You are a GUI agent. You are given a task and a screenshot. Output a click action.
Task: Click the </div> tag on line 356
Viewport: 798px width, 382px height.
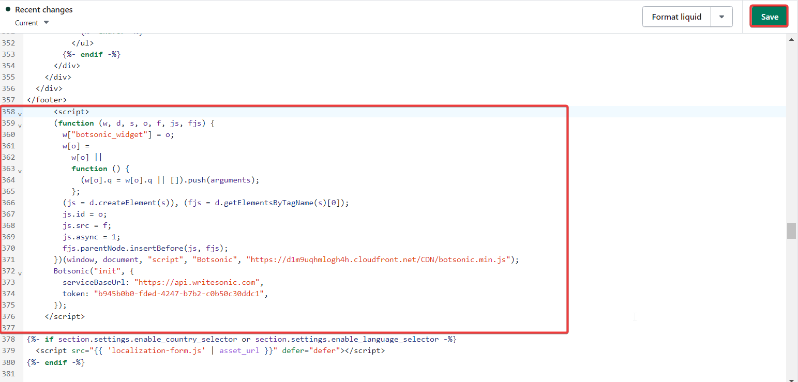pyautogui.click(x=49, y=88)
